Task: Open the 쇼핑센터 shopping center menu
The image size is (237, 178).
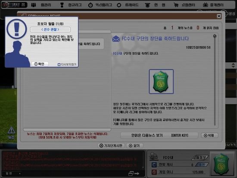Action: point(184,5)
